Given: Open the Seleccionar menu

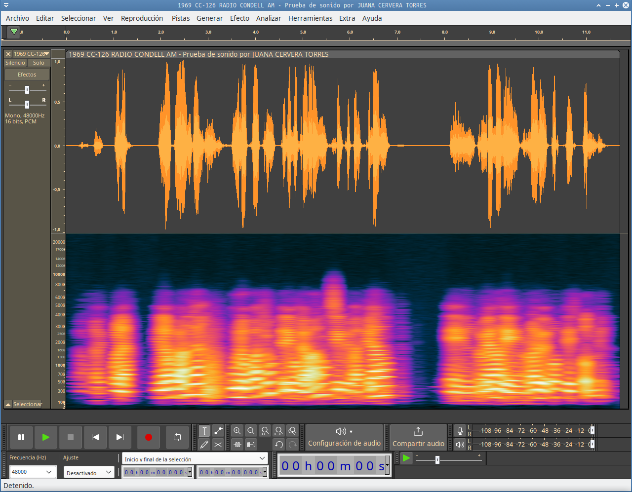Looking at the screenshot, I should point(79,18).
